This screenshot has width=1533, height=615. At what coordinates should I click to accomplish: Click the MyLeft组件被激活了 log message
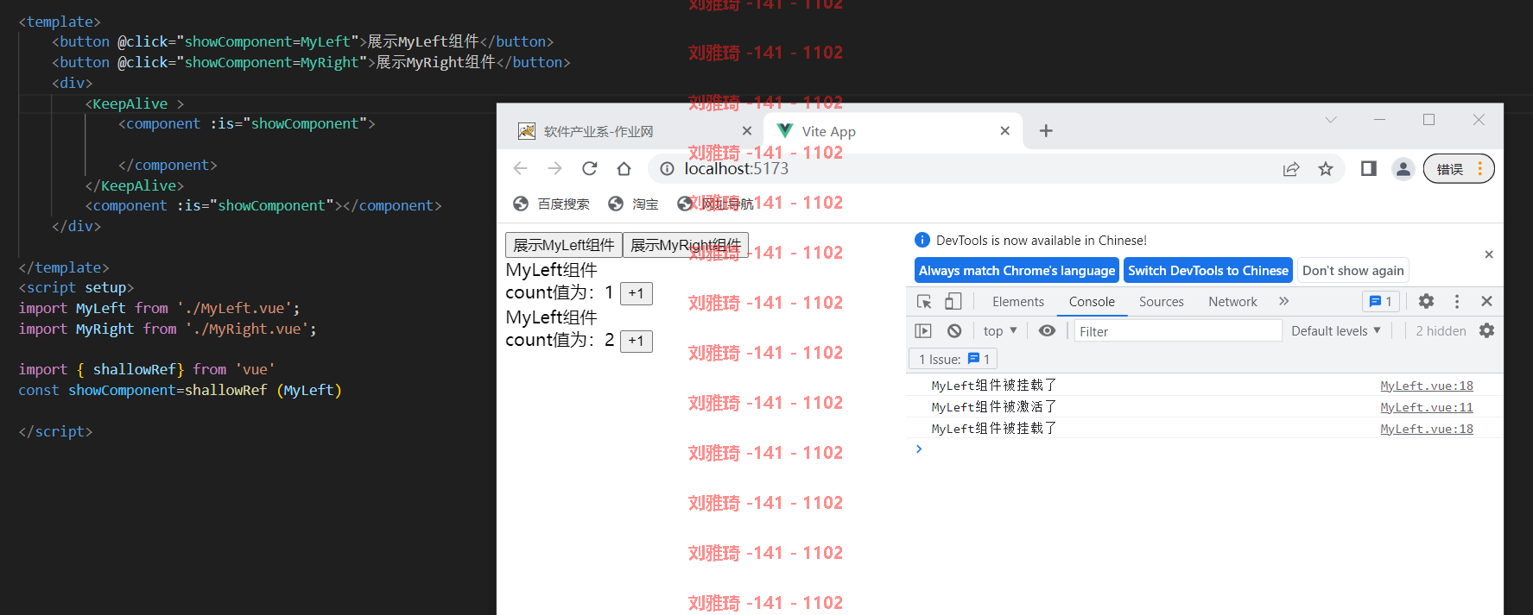[994, 407]
